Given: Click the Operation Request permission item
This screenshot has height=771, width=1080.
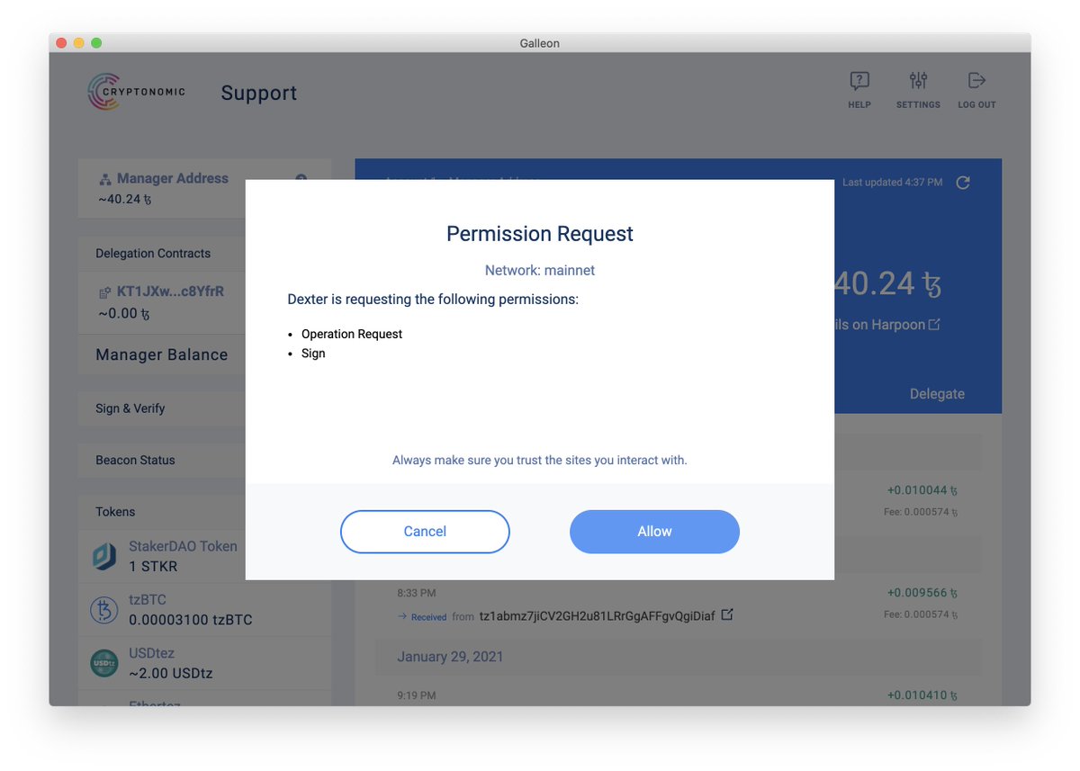Looking at the screenshot, I should pos(352,334).
